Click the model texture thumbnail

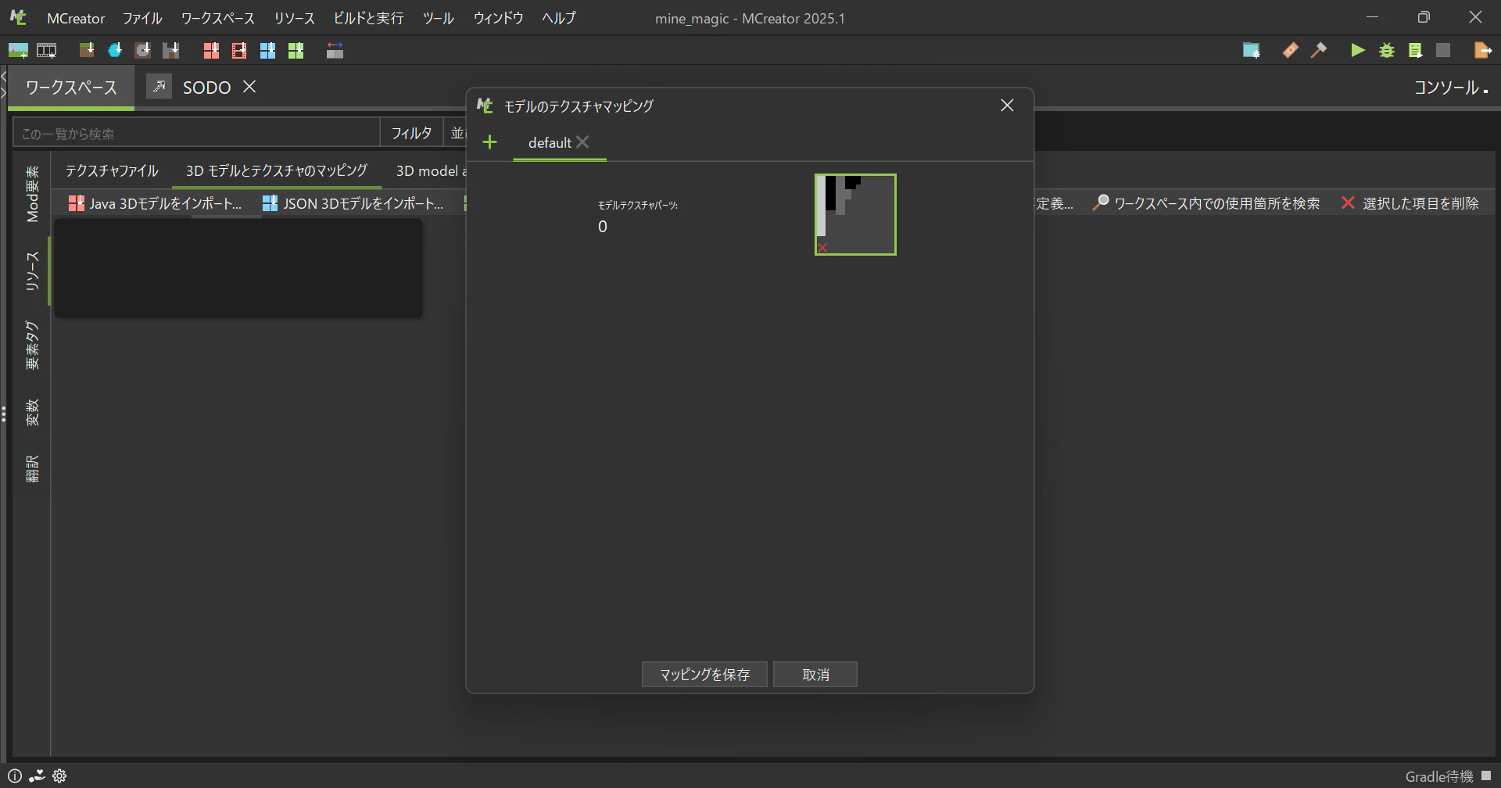(x=855, y=214)
